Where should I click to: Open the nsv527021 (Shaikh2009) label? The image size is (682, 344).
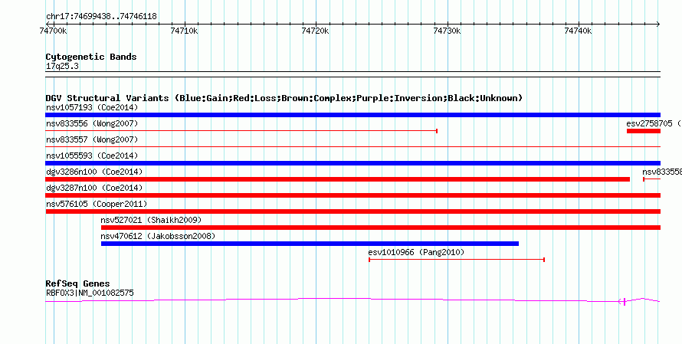pos(152,220)
